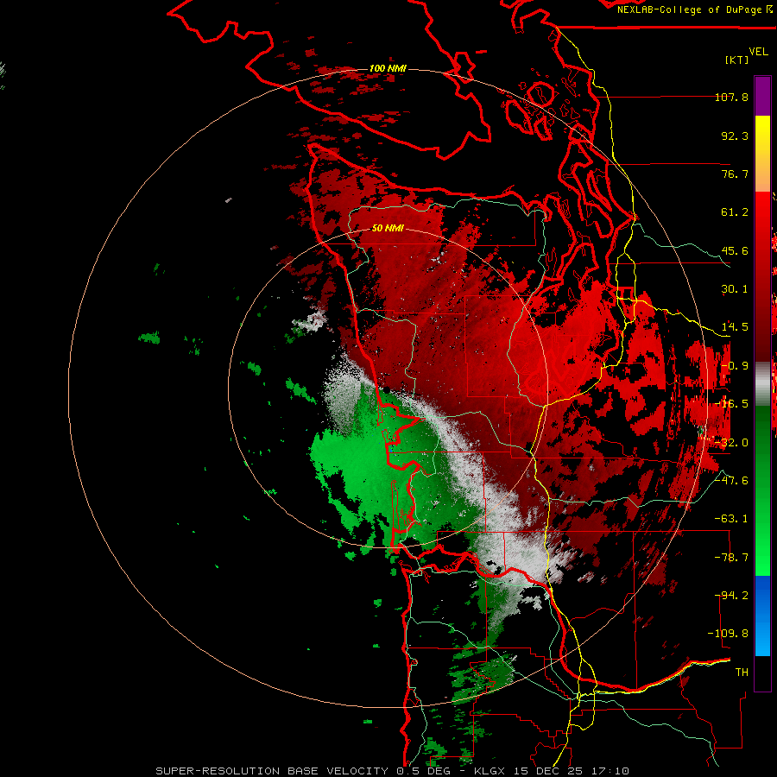This screenshot has height=777, width=777.
Task: Click the -32.0 legend value
Action: (731, 443)
